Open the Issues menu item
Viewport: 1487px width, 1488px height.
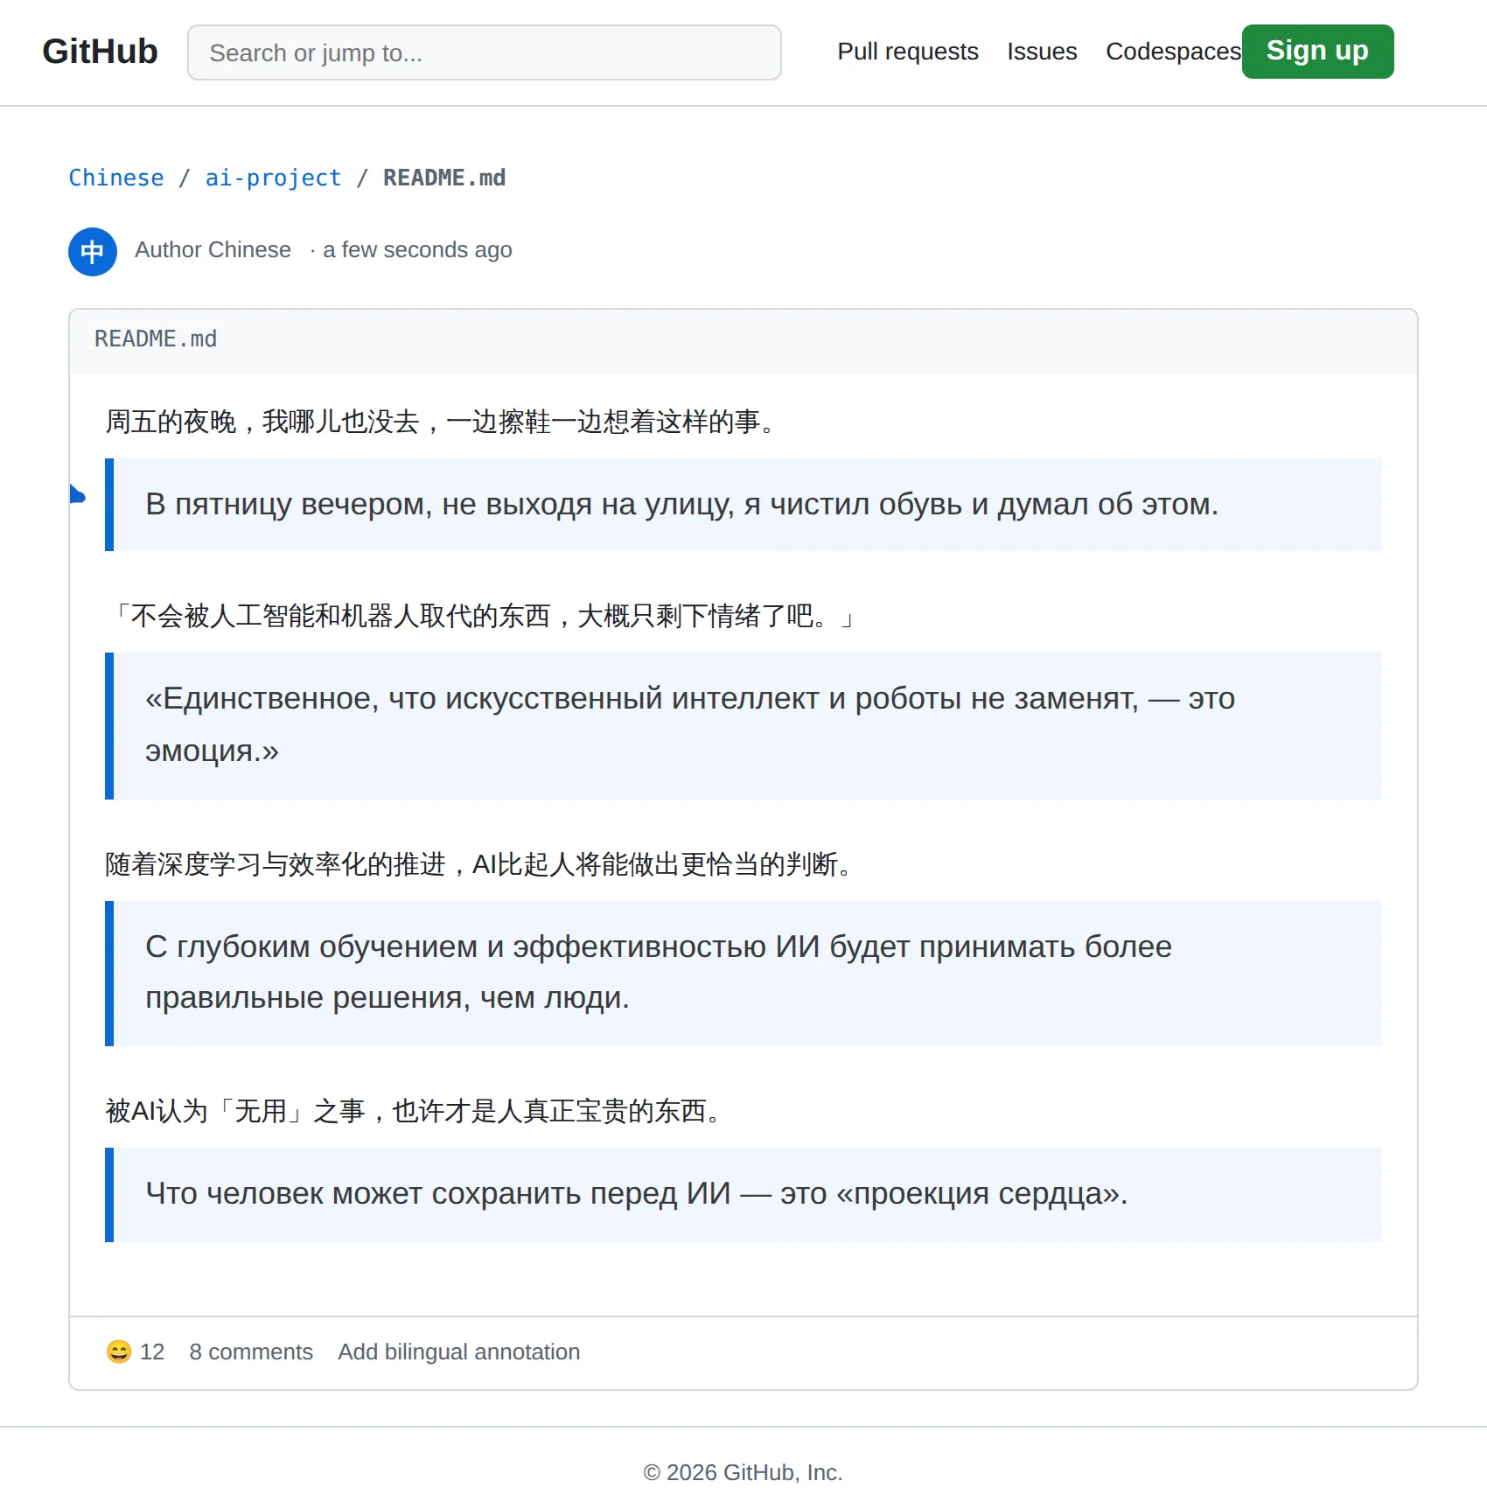(x=1042, y=52)
